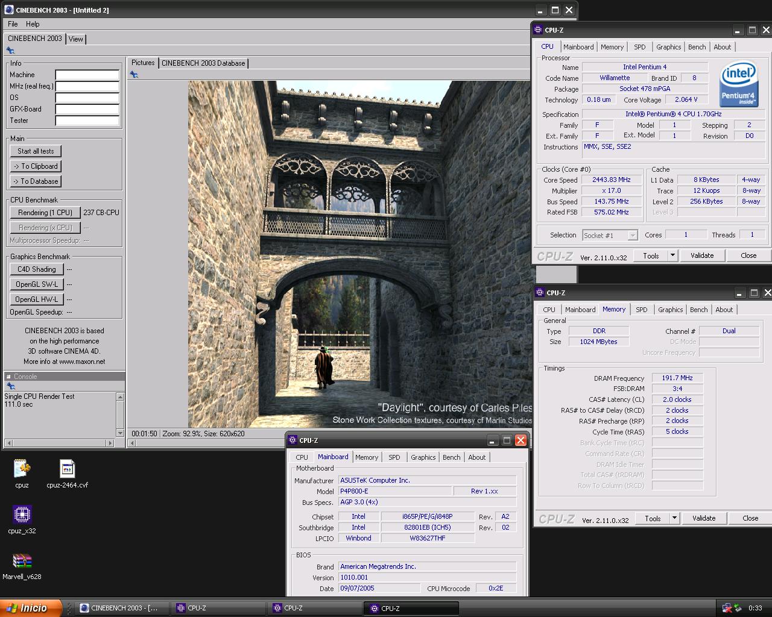Click the To Clipboard button
Screen dimensions: 772x617
point(36,166)
